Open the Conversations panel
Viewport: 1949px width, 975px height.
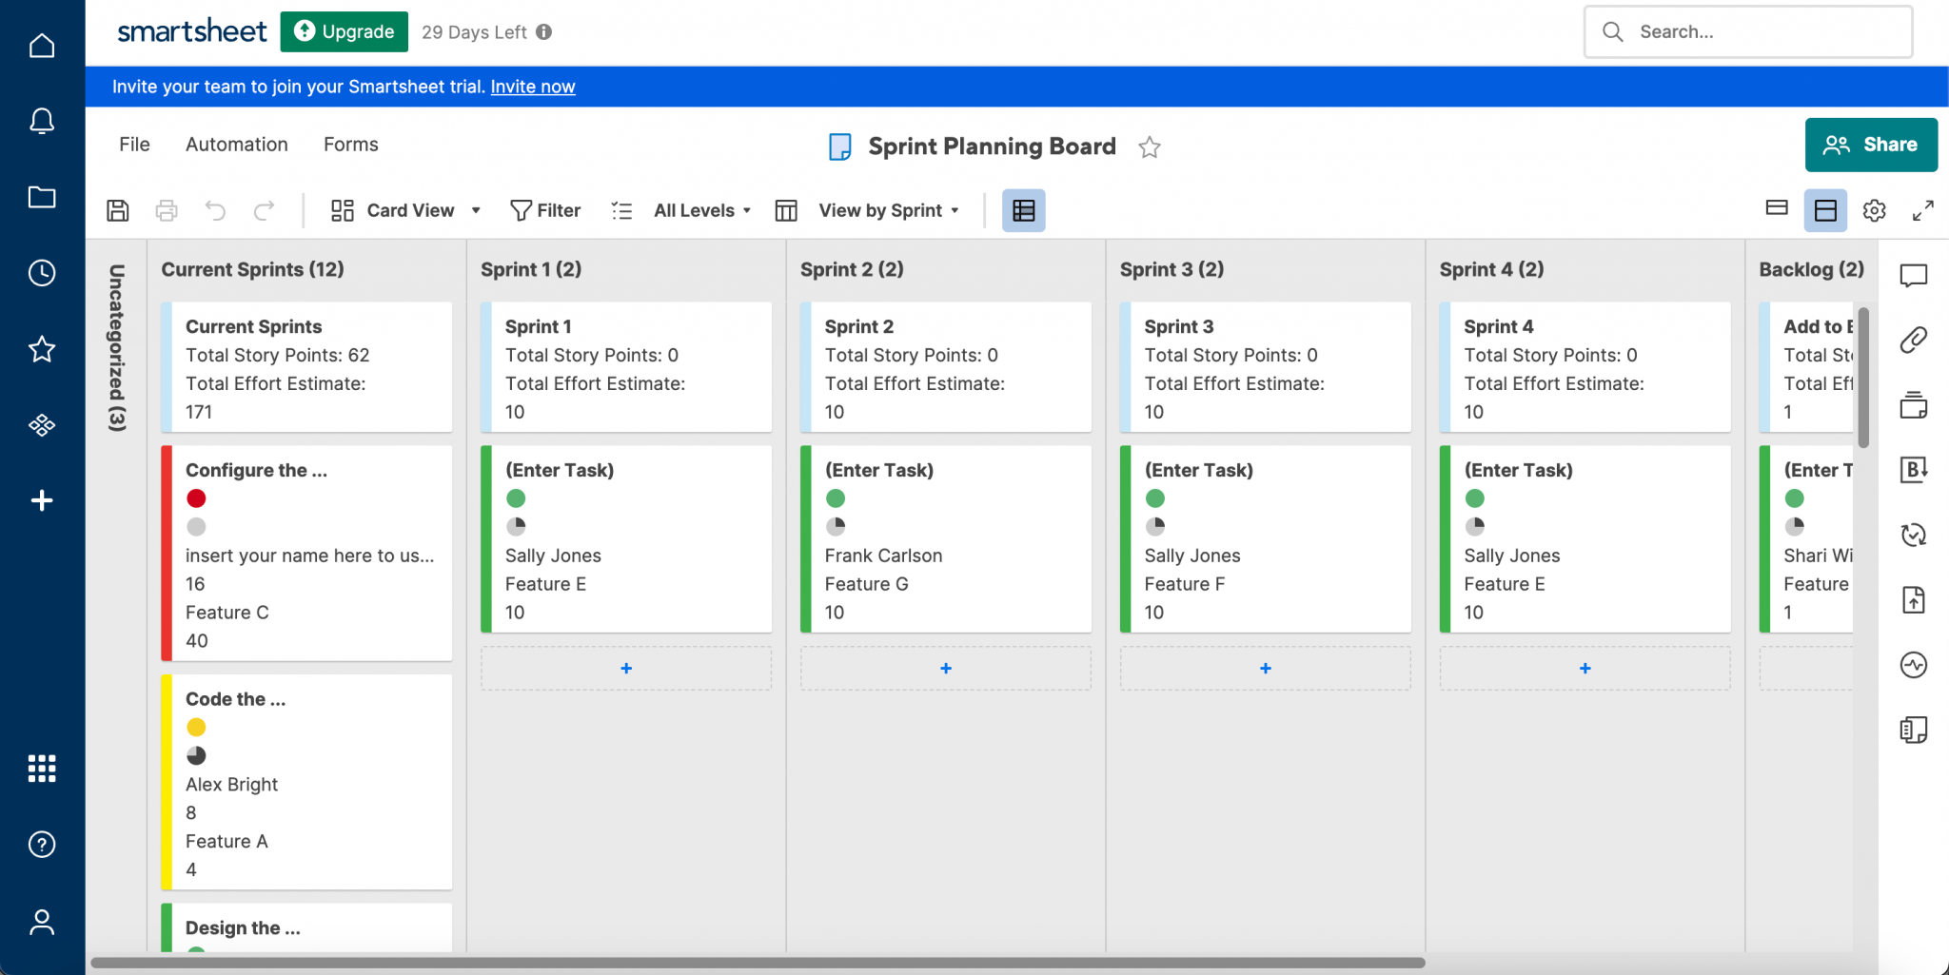point(1915,276)
